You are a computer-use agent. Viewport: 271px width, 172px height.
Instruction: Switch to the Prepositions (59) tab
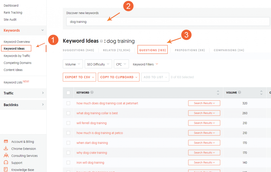click(189, 50)
